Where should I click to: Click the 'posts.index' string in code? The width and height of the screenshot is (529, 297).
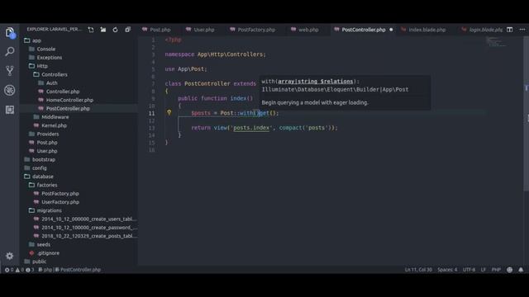pos(251,128)
